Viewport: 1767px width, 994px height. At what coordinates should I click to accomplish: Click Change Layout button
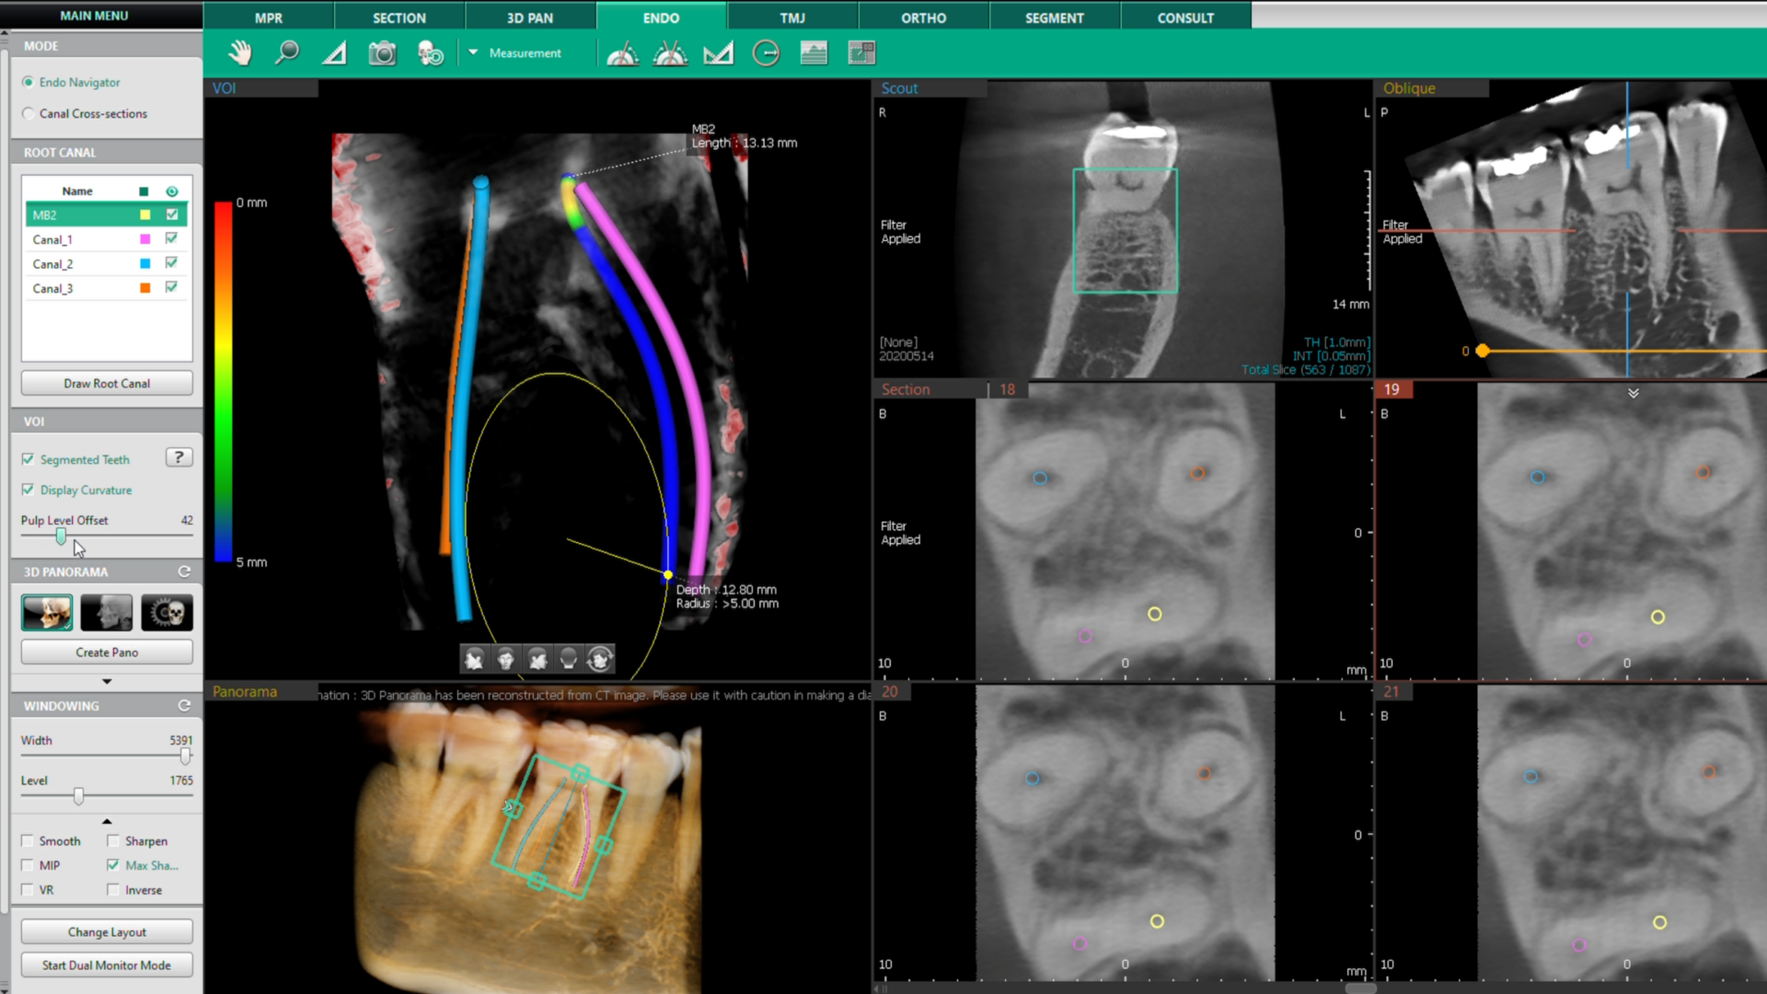click(107, 931)
